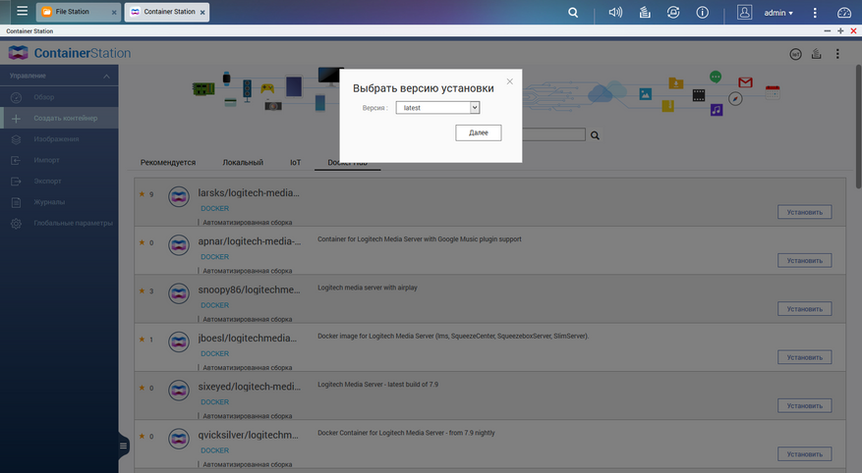
Task: Open the DOCKER link under apnar/logitech-media
Action: click(x=214, y=257)
